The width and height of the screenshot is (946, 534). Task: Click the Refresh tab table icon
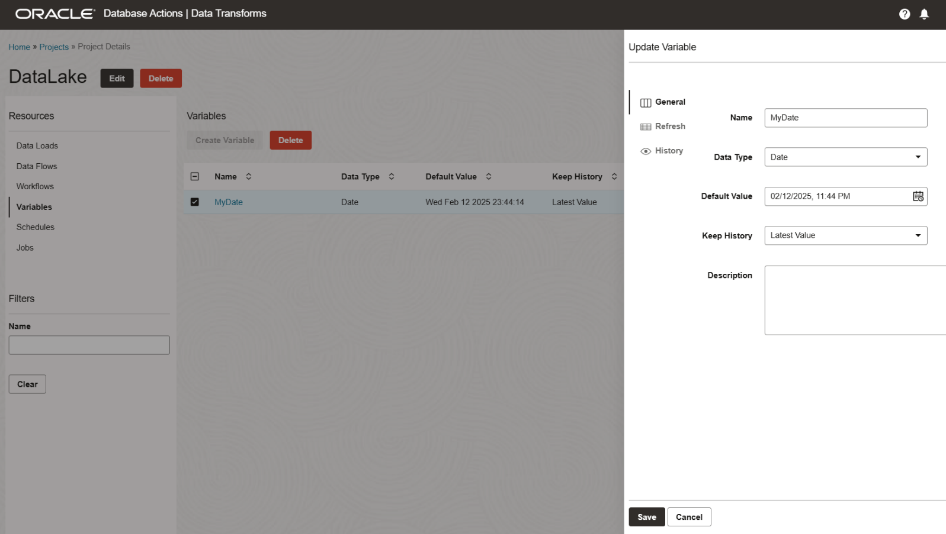pos(646,127)
